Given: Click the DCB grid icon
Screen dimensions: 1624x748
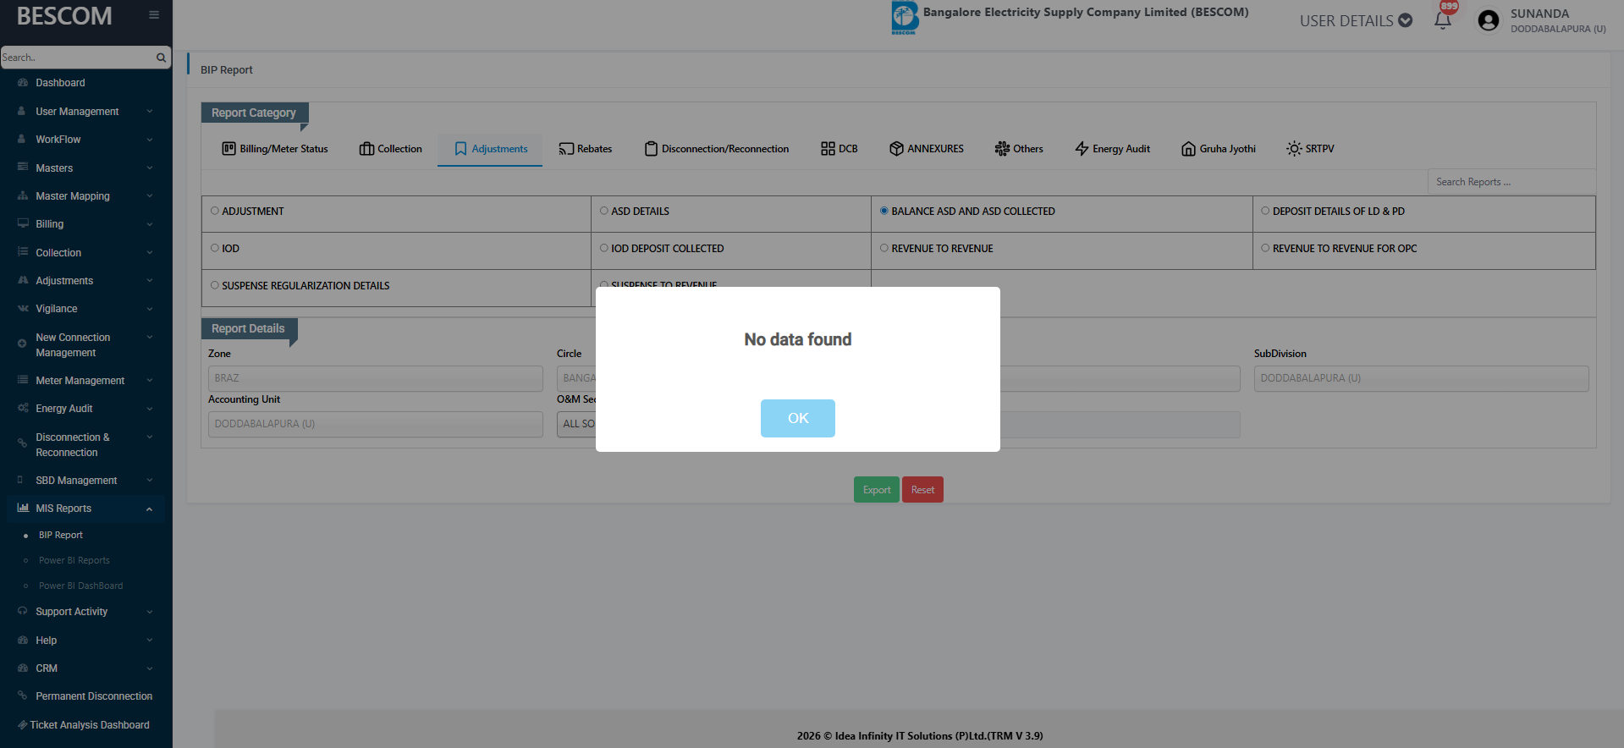Looking at the screenshot, I should [x=828, y=148].
